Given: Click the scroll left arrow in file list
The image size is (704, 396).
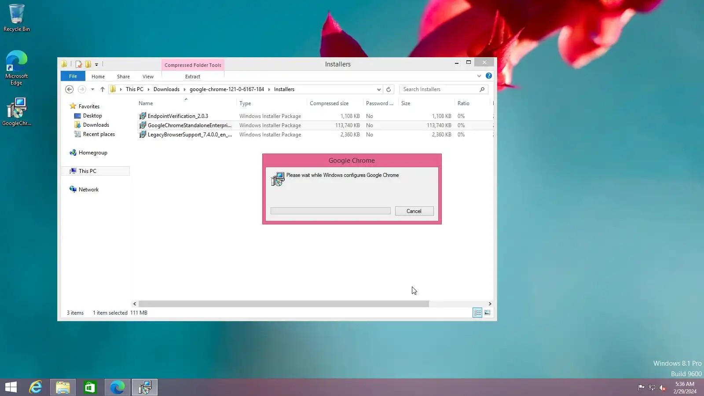Looking at the screenshot, I should tap(135, 304).
